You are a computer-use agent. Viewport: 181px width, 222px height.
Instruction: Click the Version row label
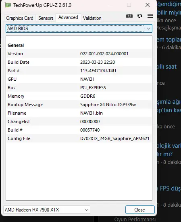(15, 54)
